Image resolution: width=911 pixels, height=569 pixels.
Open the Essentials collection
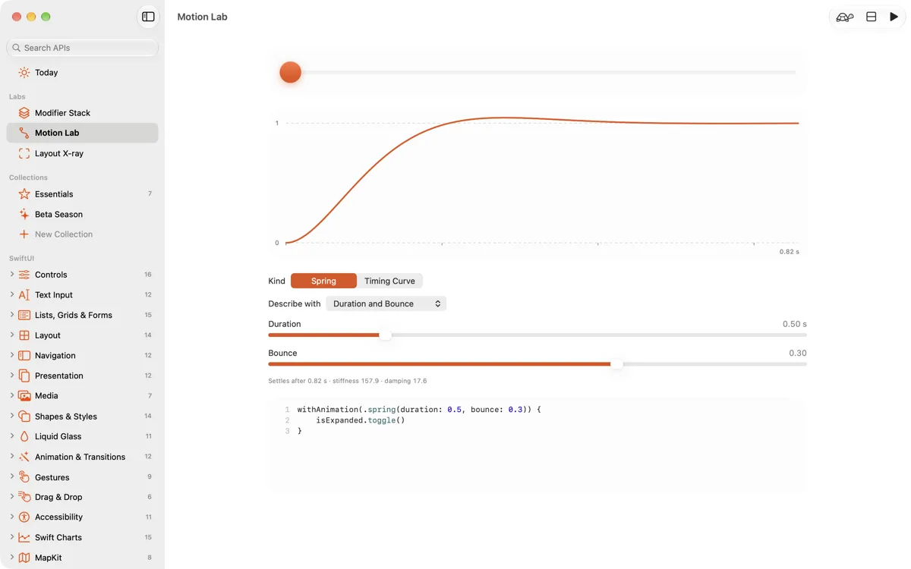coord(82,194)
